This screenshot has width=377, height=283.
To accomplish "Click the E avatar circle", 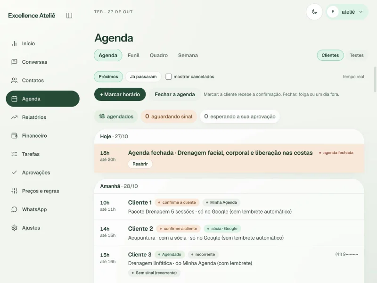I will click(333, 12).
